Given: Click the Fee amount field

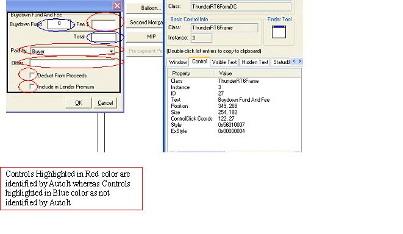Looking at the screenshot, I should point(104,24).
